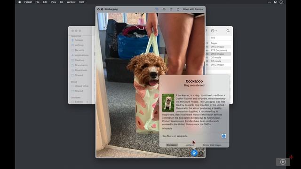Select the Maltipoo tab in Look Up popup
This screenshot has width=301, height=169.
click(x=190, y=145)
